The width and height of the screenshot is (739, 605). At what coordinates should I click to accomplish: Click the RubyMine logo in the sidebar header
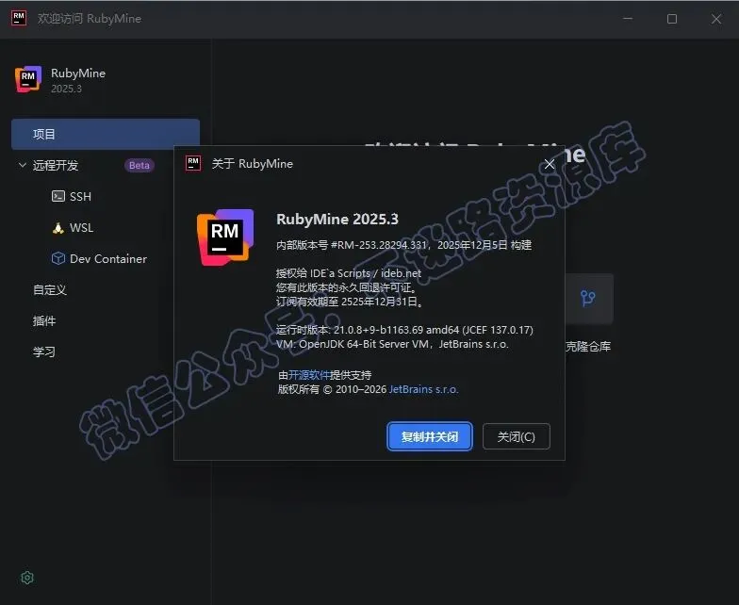(x=28, y=79)
